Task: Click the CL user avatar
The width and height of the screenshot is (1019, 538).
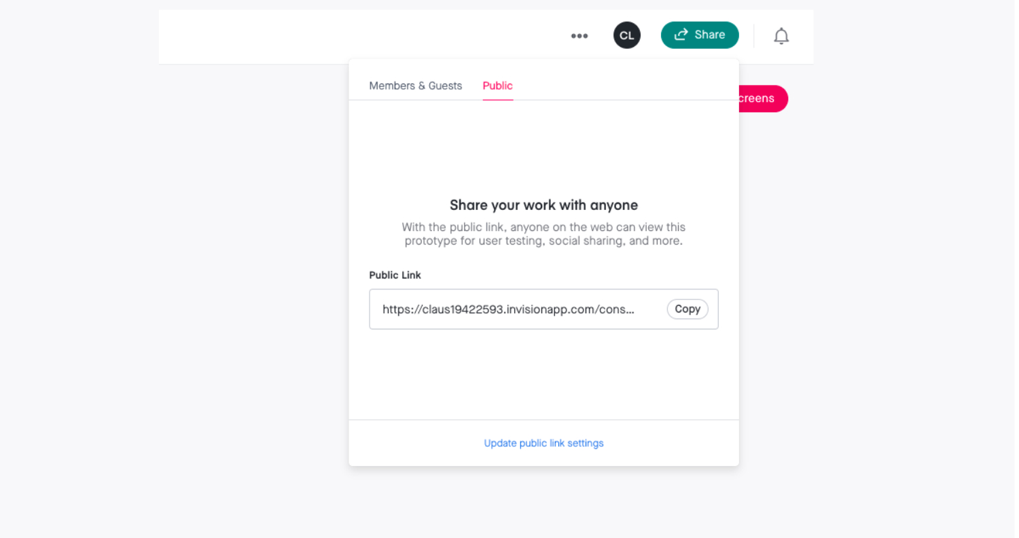Action: 626,35
